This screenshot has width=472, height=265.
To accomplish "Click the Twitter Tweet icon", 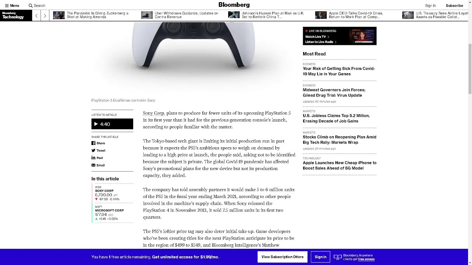I will (x=93, y=151).
